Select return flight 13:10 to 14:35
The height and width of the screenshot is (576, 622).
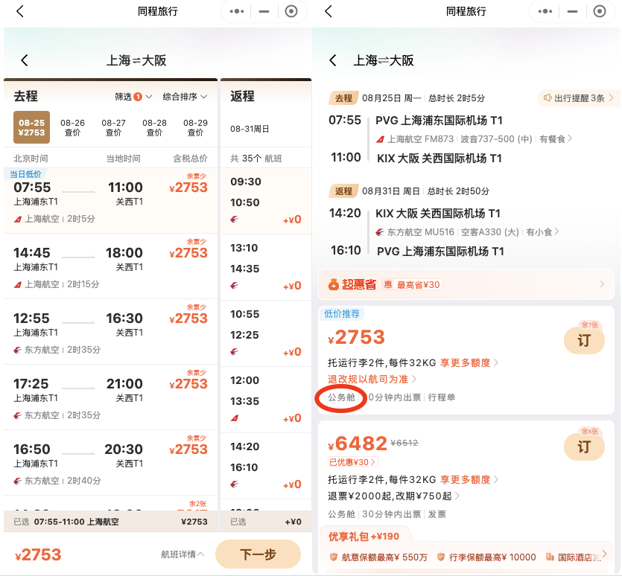pyautogui.click(x=266, y=267)
